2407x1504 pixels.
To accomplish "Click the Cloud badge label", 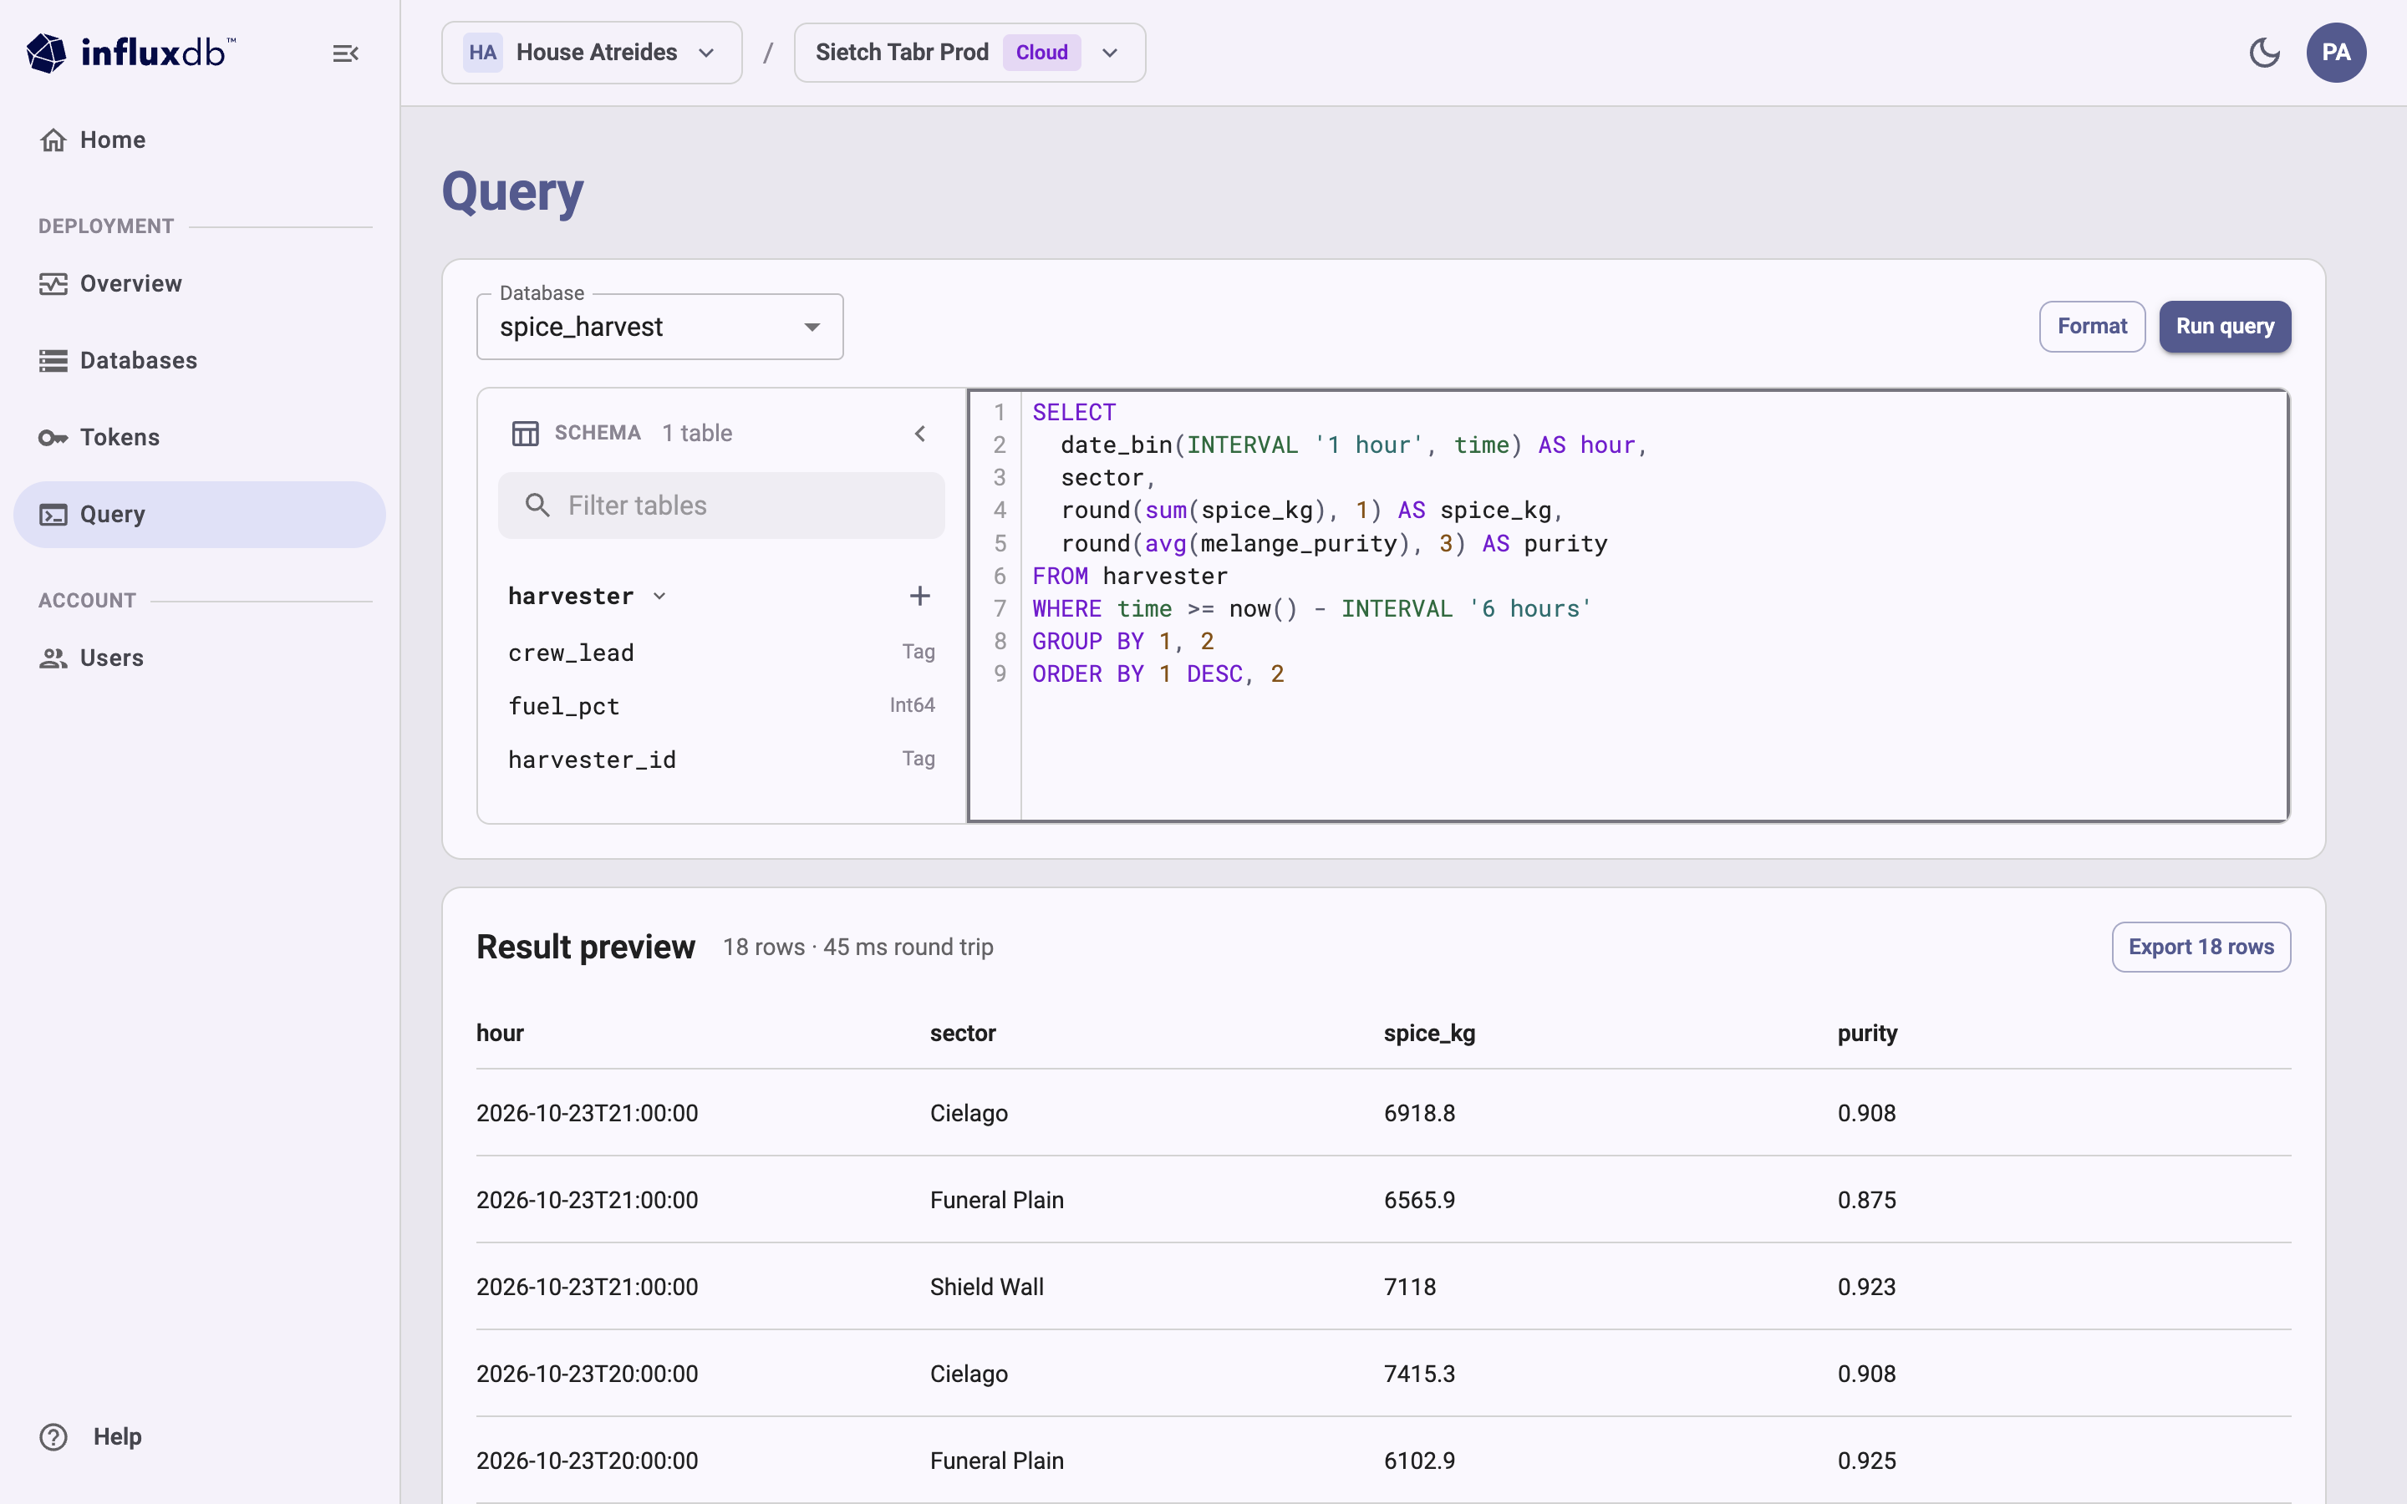I will click(x=1041, y=53).
